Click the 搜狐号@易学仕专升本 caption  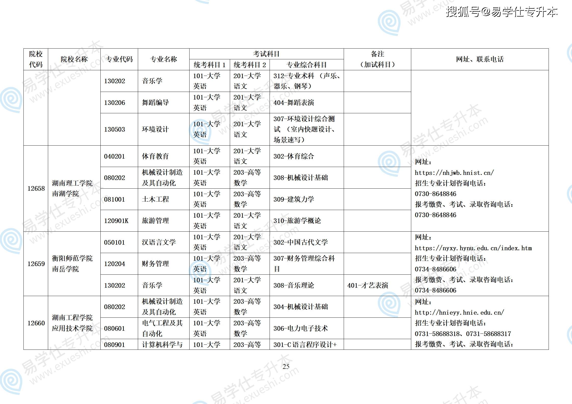point(502,12)
